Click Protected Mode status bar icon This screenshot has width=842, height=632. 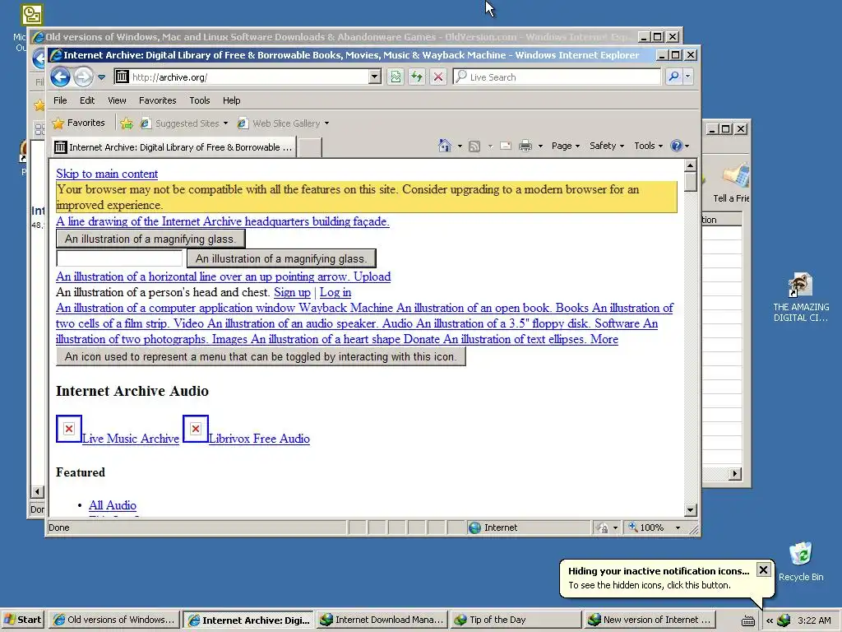point(603,527)
